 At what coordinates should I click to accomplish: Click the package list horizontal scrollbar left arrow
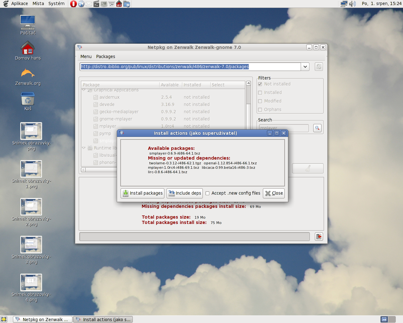tap(83, 170)
